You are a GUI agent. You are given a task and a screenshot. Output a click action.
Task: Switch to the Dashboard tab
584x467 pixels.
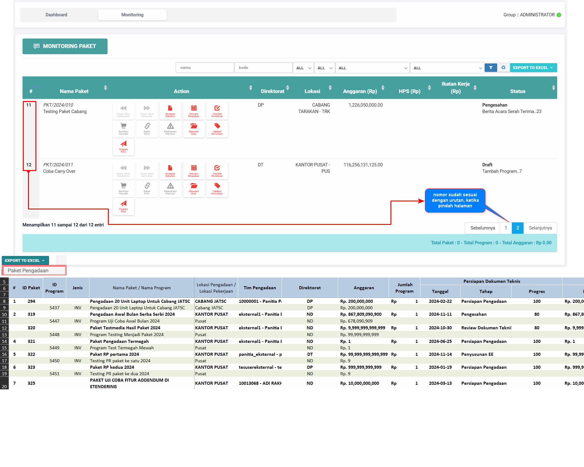click(56, 15)
